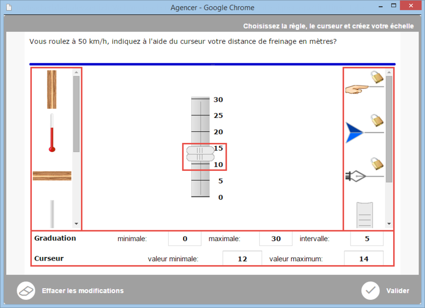Select the vertical wooden ruler
This screenshot has width=425, height=308.
click(52, 89)
